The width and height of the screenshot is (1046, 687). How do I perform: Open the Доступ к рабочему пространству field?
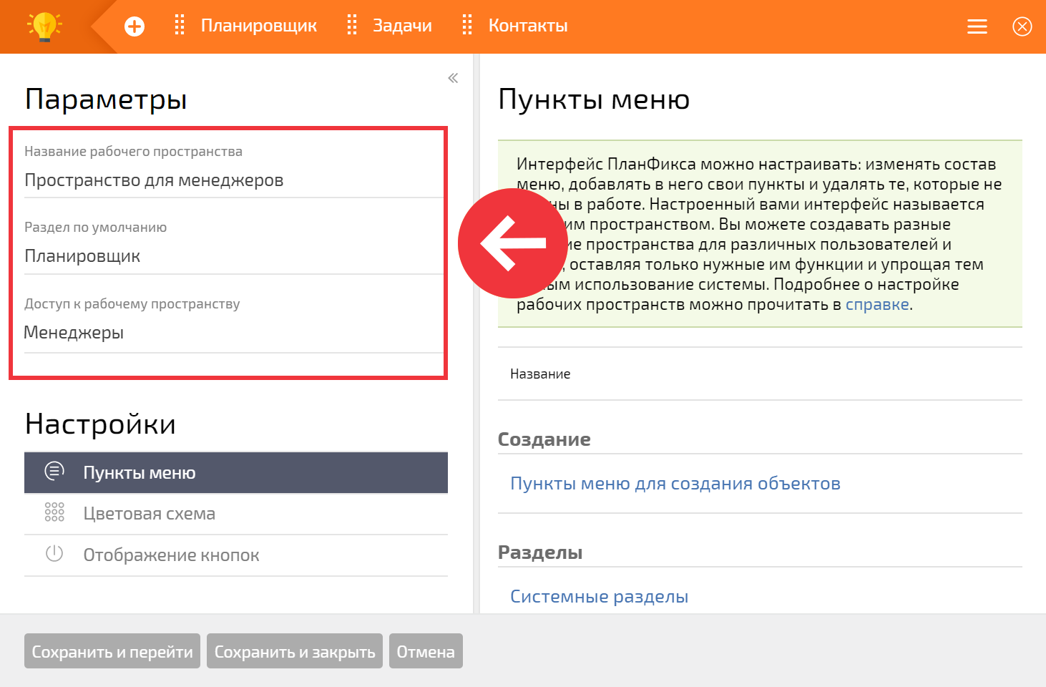click(234, 333)
